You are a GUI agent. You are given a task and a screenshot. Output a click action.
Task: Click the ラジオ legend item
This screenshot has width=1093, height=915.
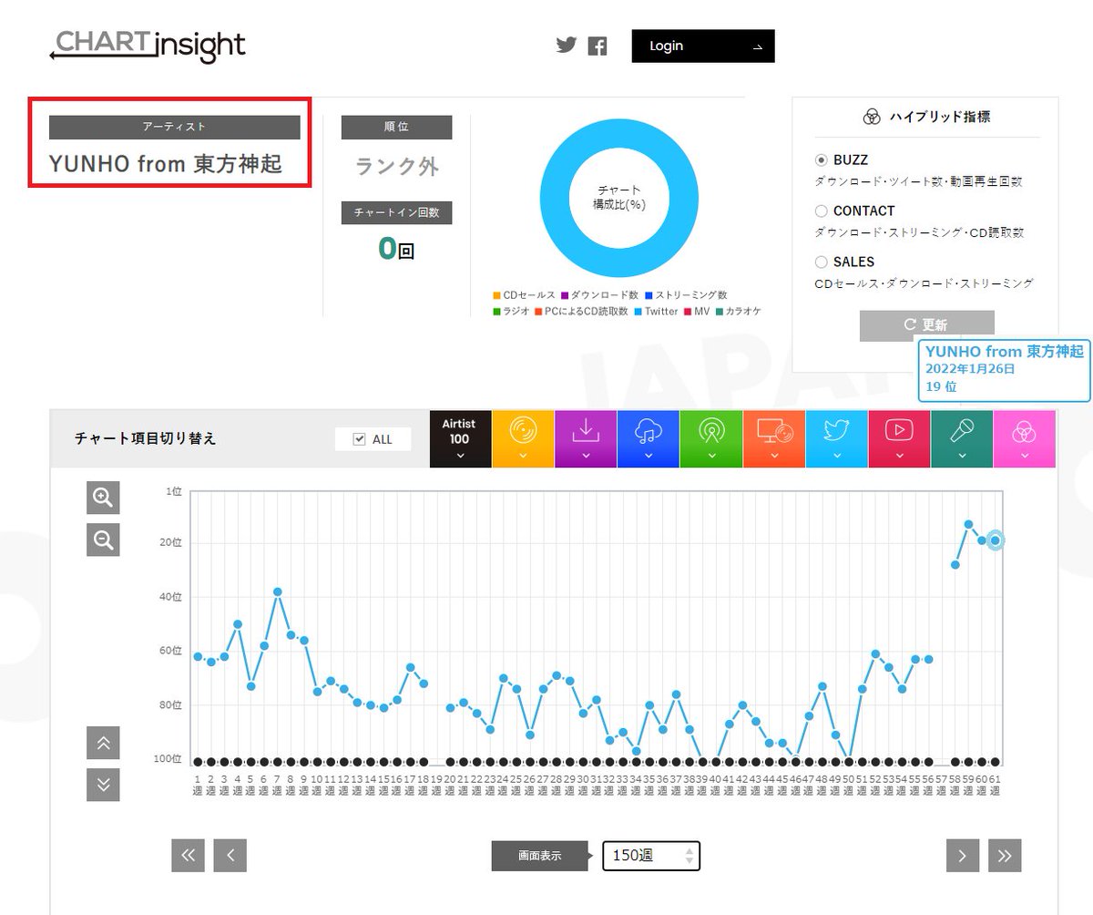click(x=510, y=311)
